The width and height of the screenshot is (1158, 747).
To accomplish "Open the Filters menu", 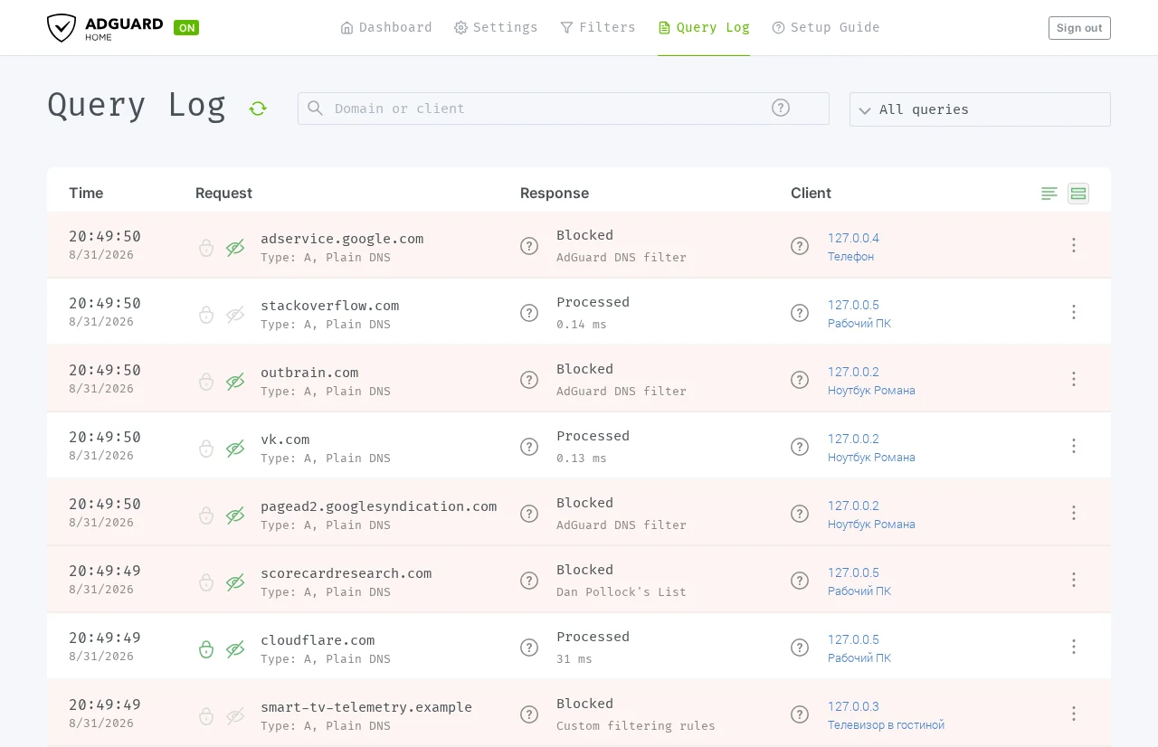I will [598, 27].
